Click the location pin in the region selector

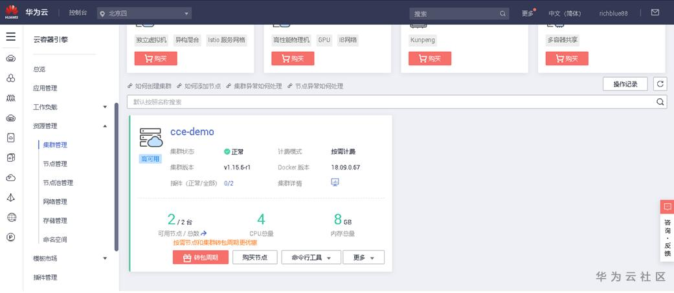click(102, 14)
